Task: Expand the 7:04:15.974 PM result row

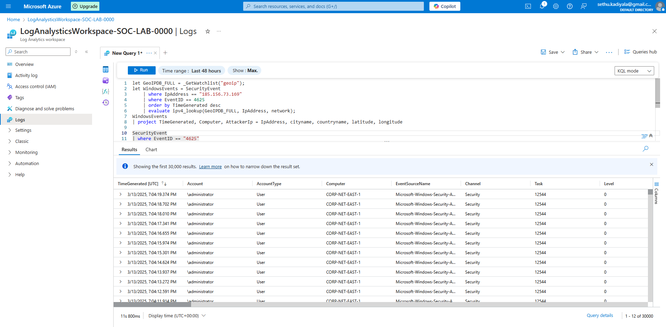Action: coord(121,243)
